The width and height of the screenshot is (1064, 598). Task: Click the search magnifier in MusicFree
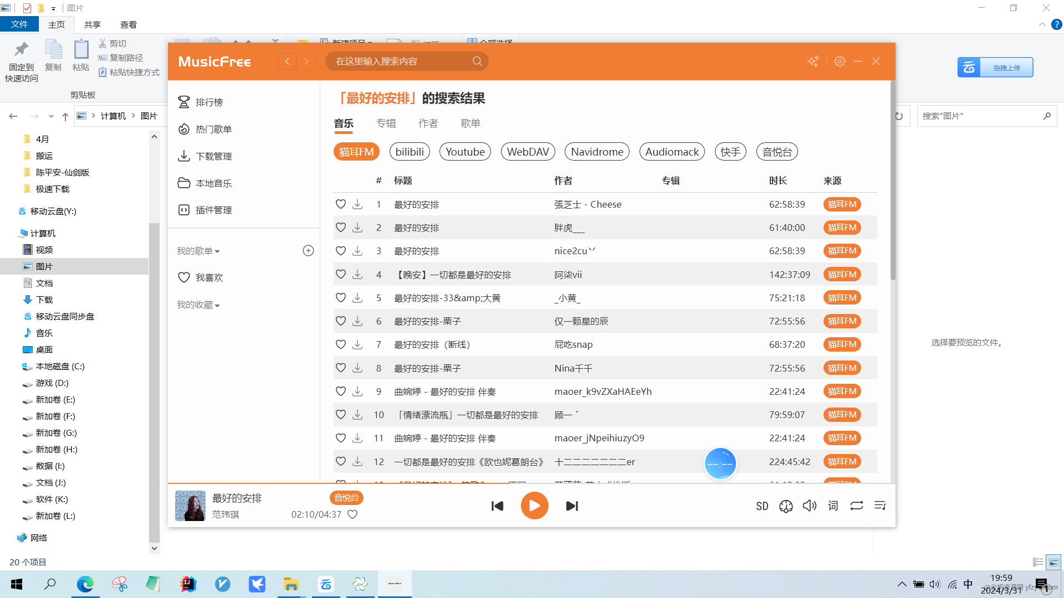[477, 61]
